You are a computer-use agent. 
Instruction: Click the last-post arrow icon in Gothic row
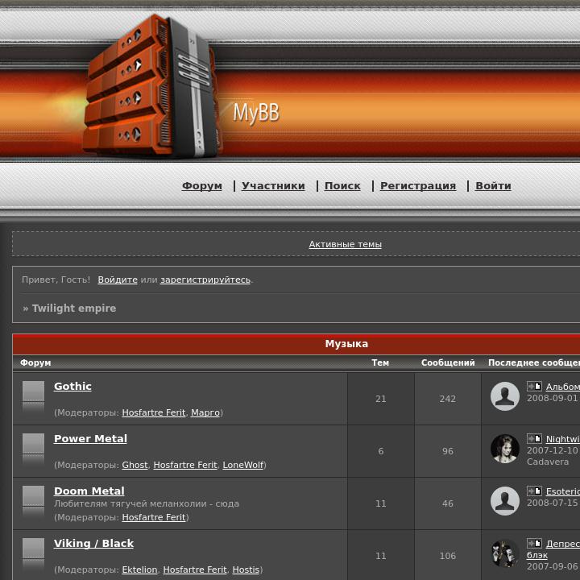[534, 386]
